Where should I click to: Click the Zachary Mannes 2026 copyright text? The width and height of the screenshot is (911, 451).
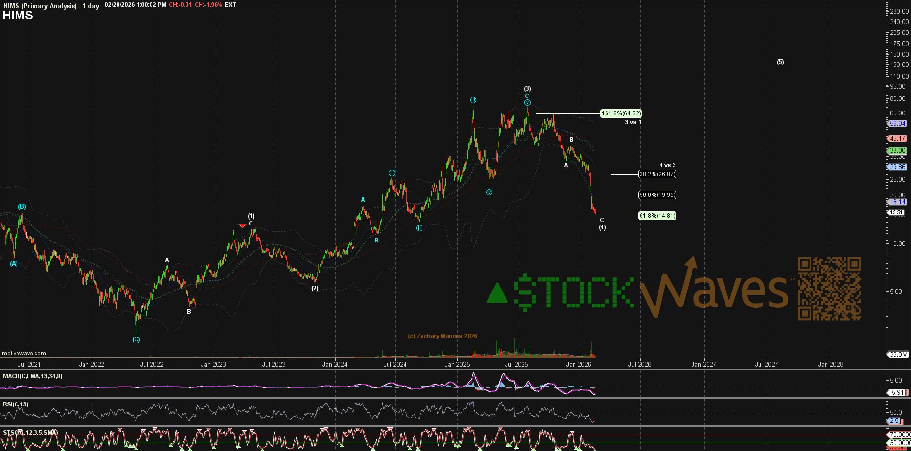pos(442,336)
